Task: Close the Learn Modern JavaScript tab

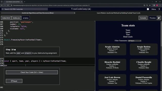Action: [22, 2]
